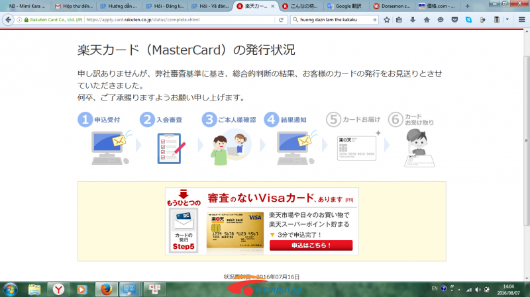
Task: Click the volume speaker tray icon
Action: [x=478, y=290]
